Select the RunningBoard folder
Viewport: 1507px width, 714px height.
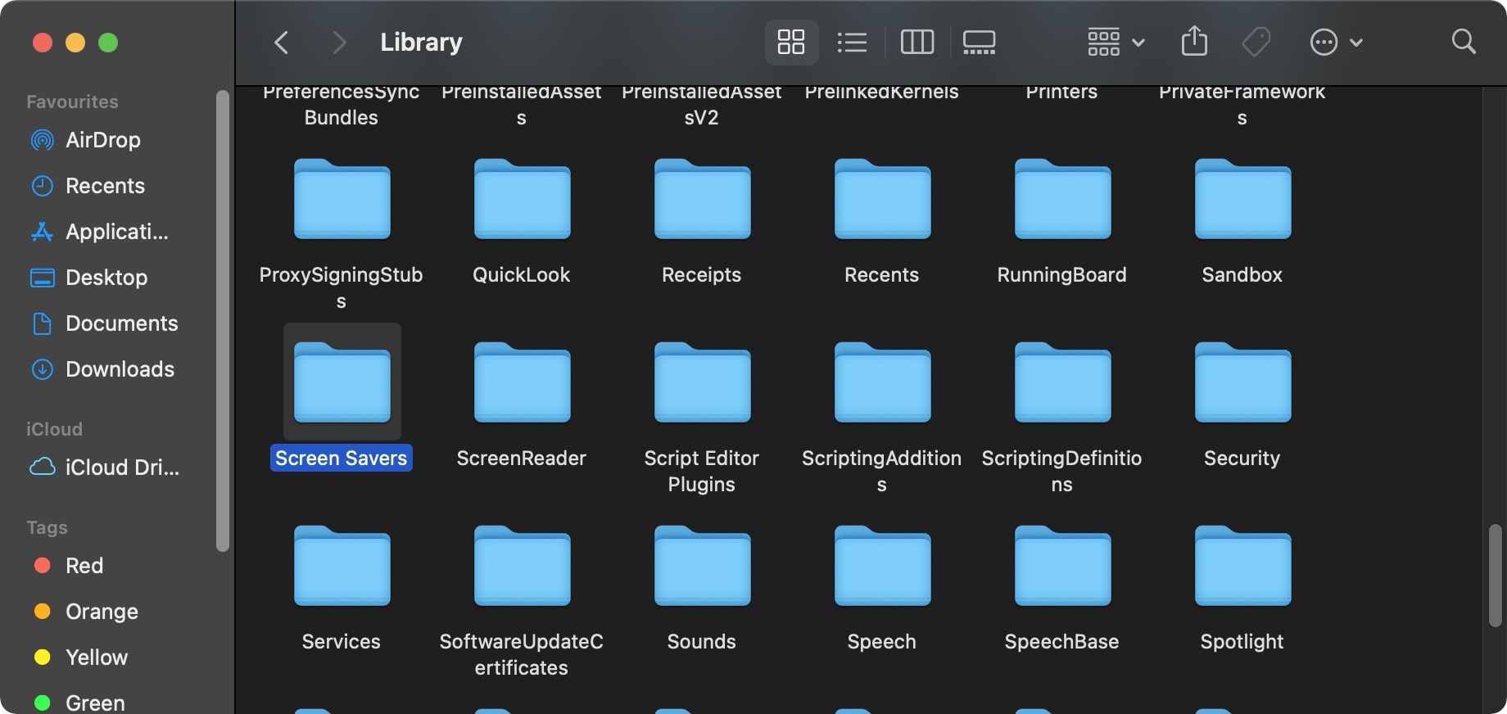1062,199
